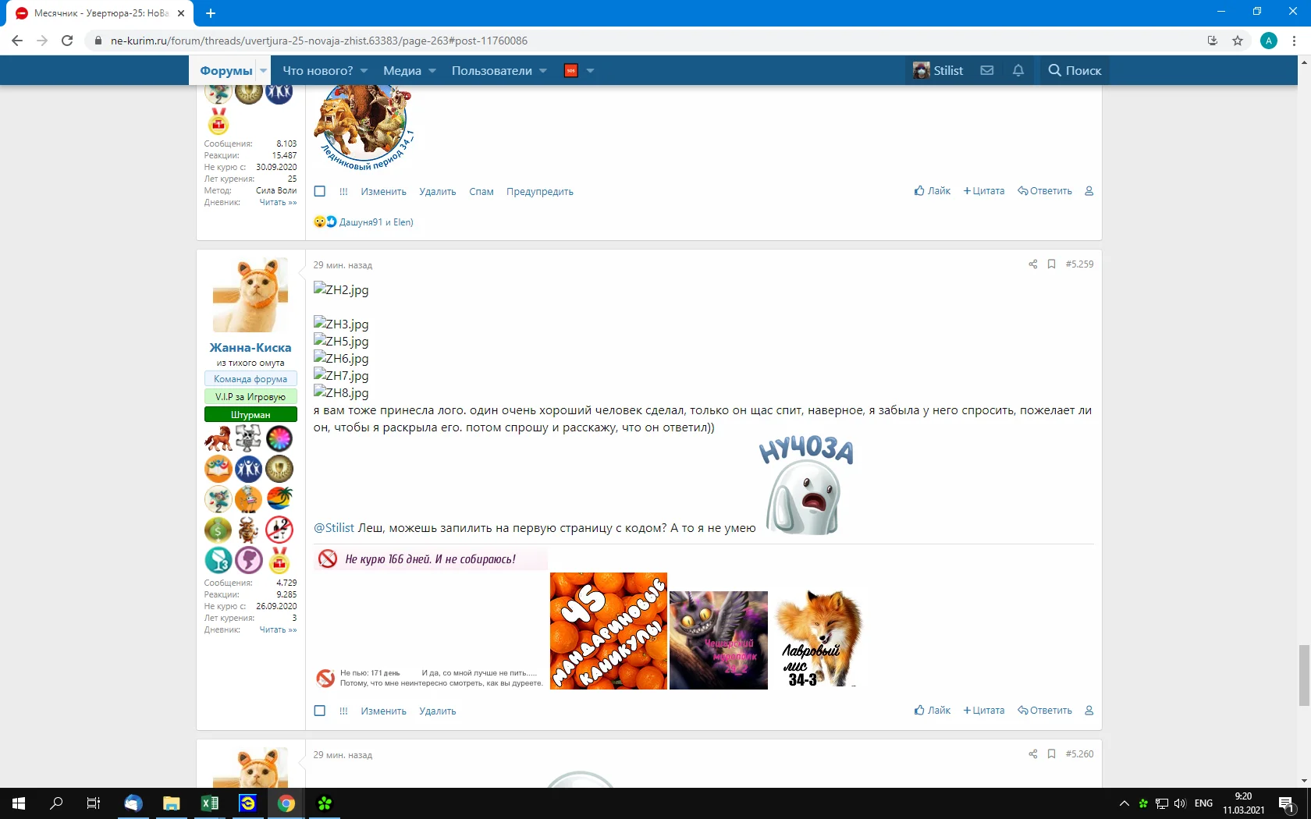Show hidden tray icons chevron

coord(1124,803)
